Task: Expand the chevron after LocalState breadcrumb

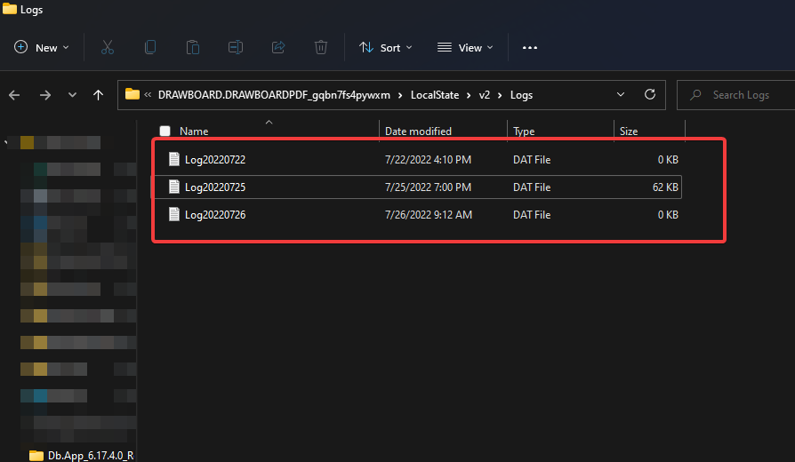Action: [x=469, y=95]
